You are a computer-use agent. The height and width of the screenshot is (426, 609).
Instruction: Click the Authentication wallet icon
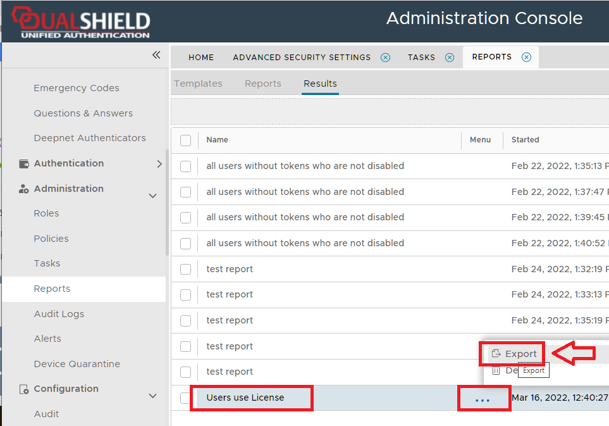24,163
